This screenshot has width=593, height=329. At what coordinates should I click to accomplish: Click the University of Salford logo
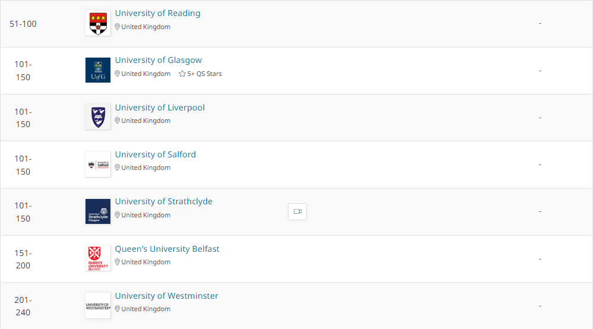click(x=97, y=164)
